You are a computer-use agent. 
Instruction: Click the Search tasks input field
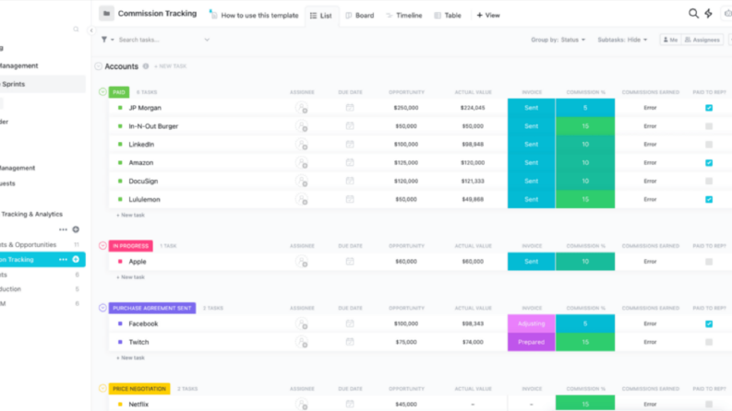pyautogui.click(x=159, y=40)
